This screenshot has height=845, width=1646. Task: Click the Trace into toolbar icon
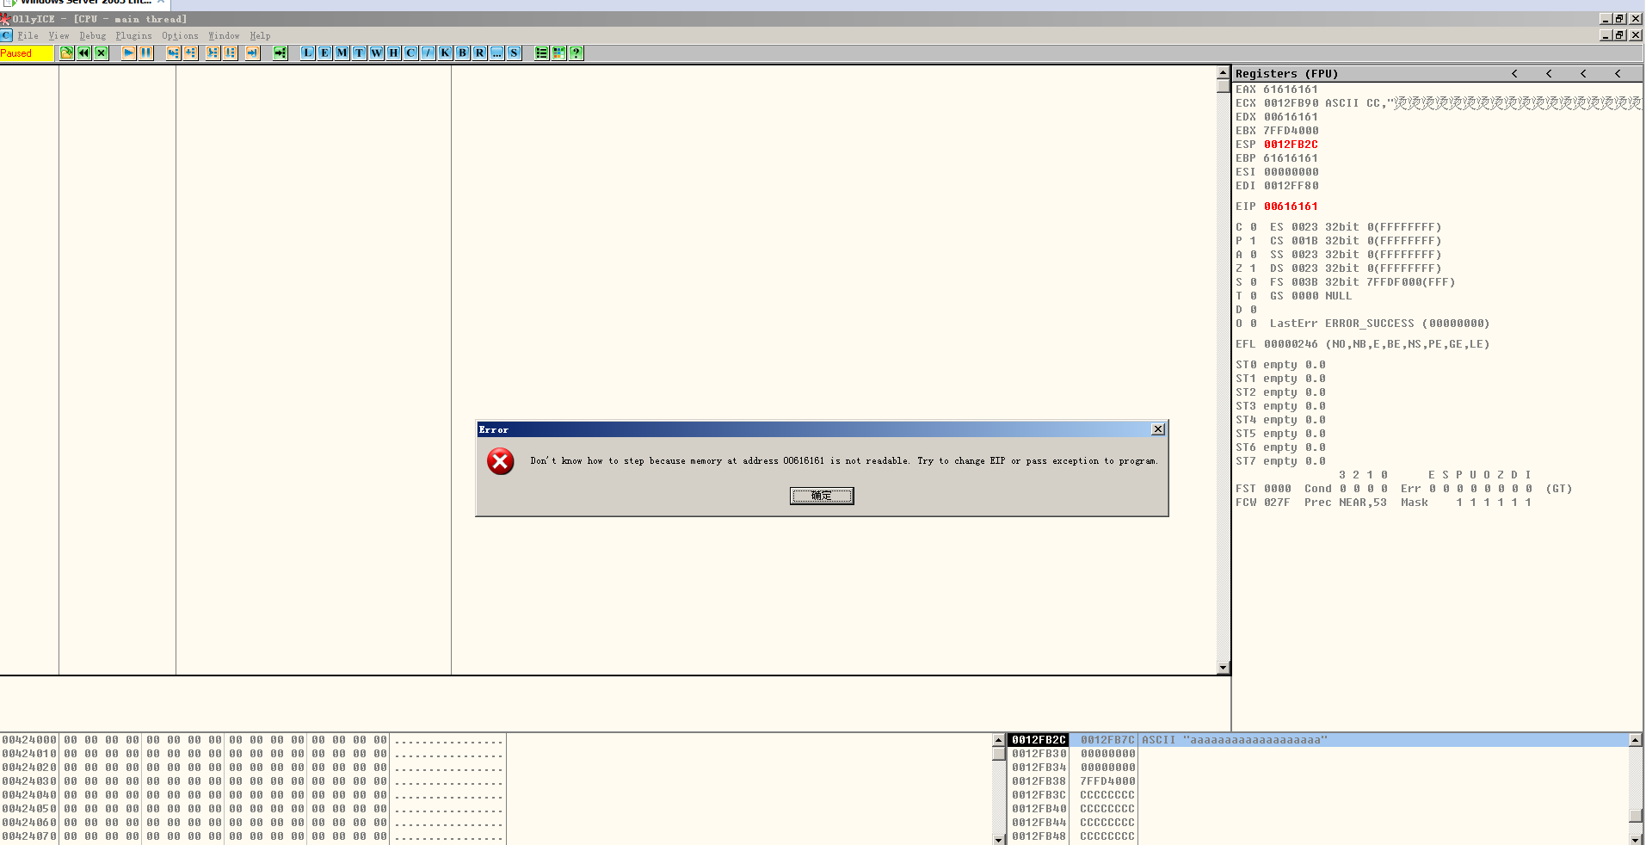[213, 53]
